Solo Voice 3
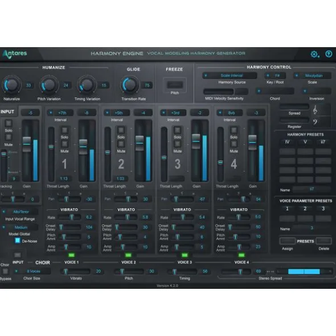Viewport: 336px width, 336px height. click(177, 130)
